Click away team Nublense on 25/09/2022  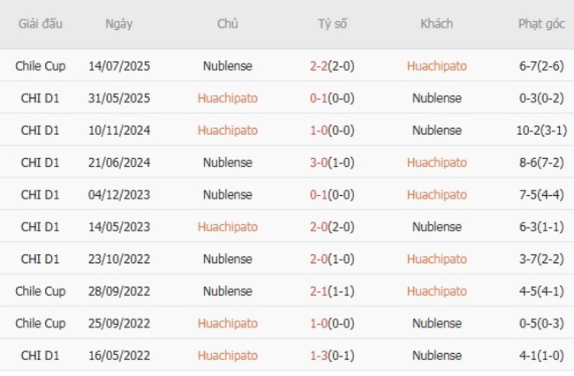pyautogui.click(x=436, y=324)
